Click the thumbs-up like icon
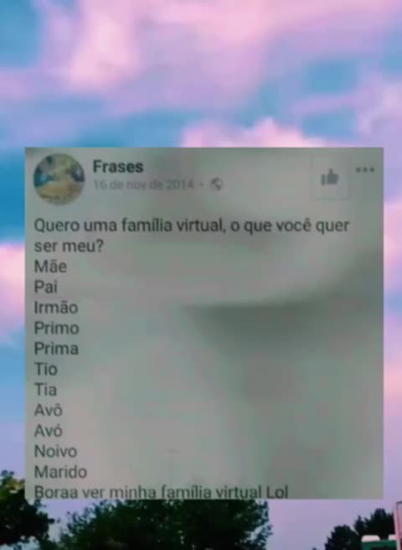 coord(330,177)
